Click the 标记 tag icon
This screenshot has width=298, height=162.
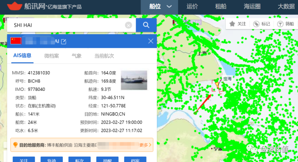click(256, 24)
